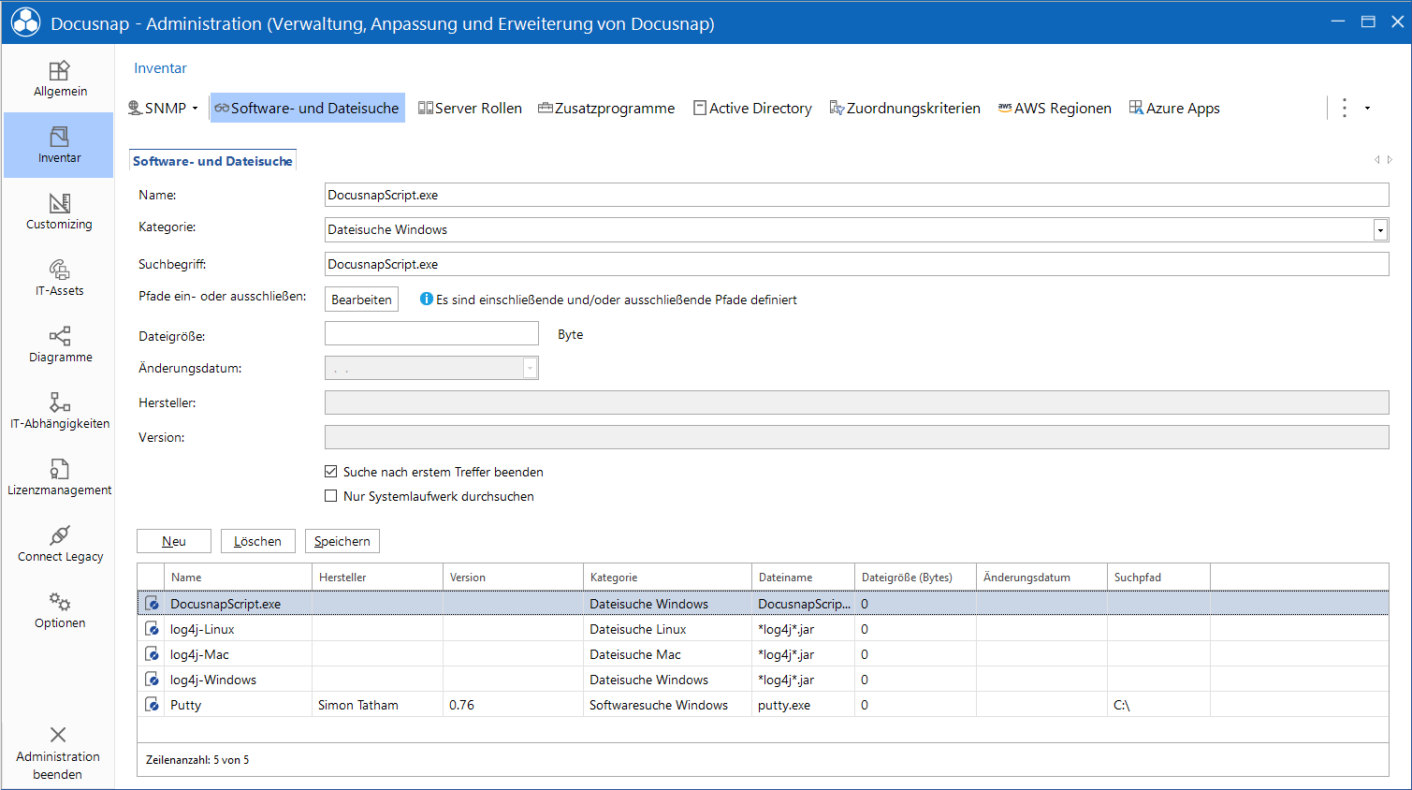Click the Speichern button
Viewport: 1412px width, 790px height.
342,541
